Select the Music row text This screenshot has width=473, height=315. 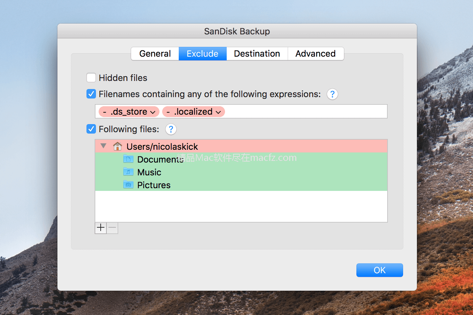[x=149, y=172]
